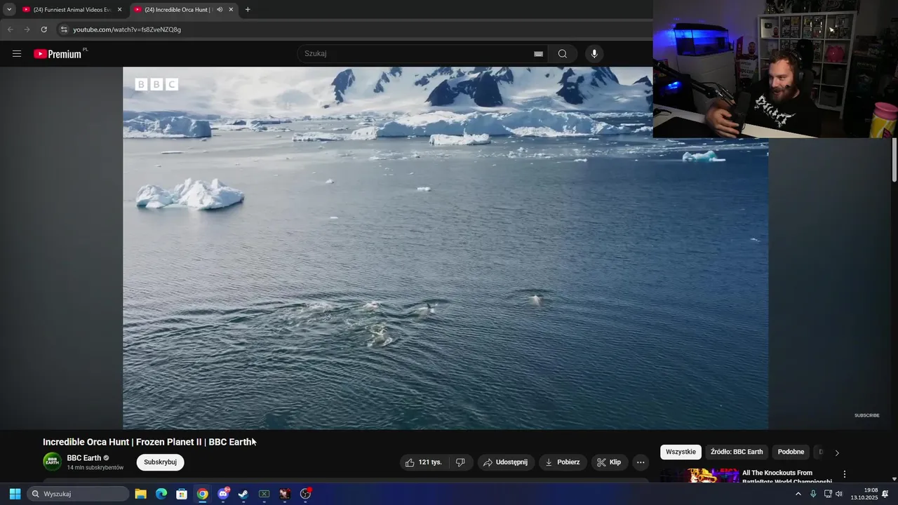898x505 pixels.
Task: Go forward to the next page
Action: point(27,29)
